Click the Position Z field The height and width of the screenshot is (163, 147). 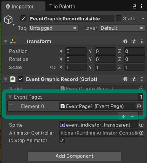click(135, 51)
